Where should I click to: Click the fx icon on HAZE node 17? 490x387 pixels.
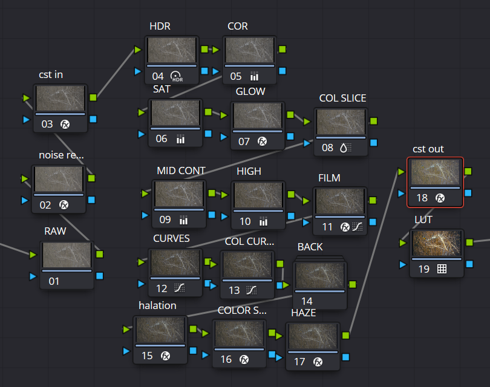pyautogui.click(x=317, y=362)
